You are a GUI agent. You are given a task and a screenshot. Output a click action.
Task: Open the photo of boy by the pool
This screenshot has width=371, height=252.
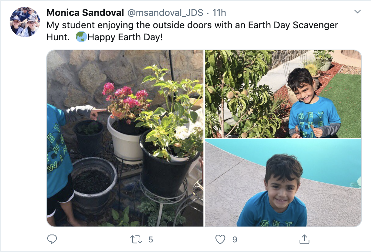(x=283, y=182)
